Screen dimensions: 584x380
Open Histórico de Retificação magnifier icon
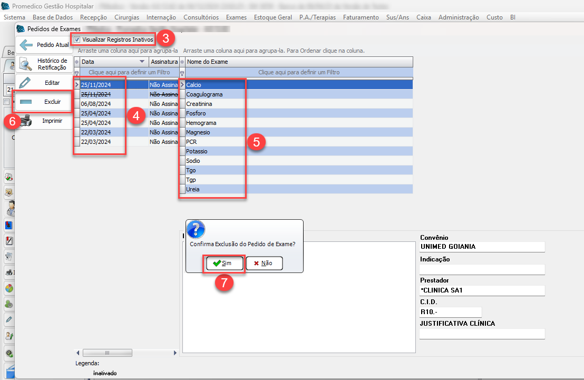coord(25,64)
